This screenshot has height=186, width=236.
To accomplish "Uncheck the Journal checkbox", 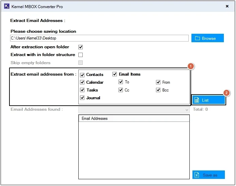I will click(82, 98).
